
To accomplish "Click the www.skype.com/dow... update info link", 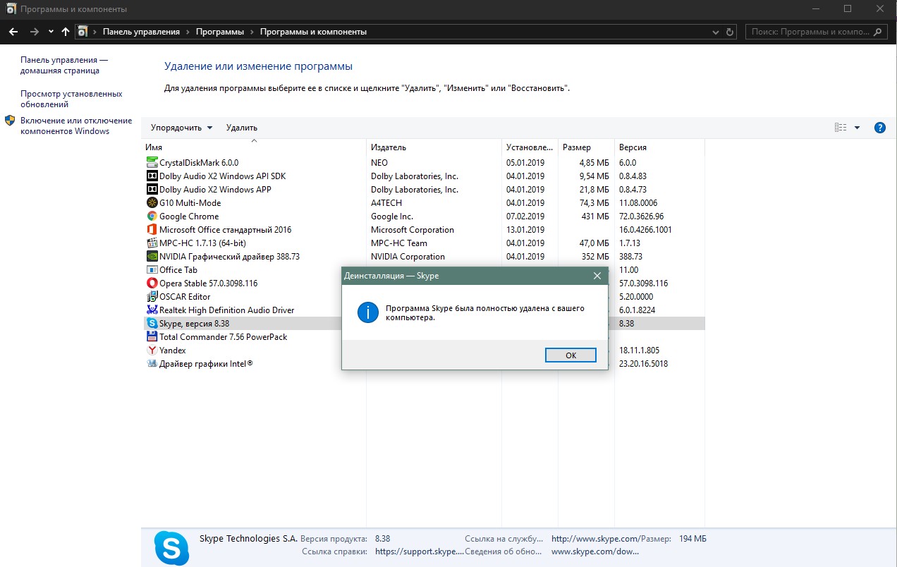I will pyautogui.click(x=595, y=551).
